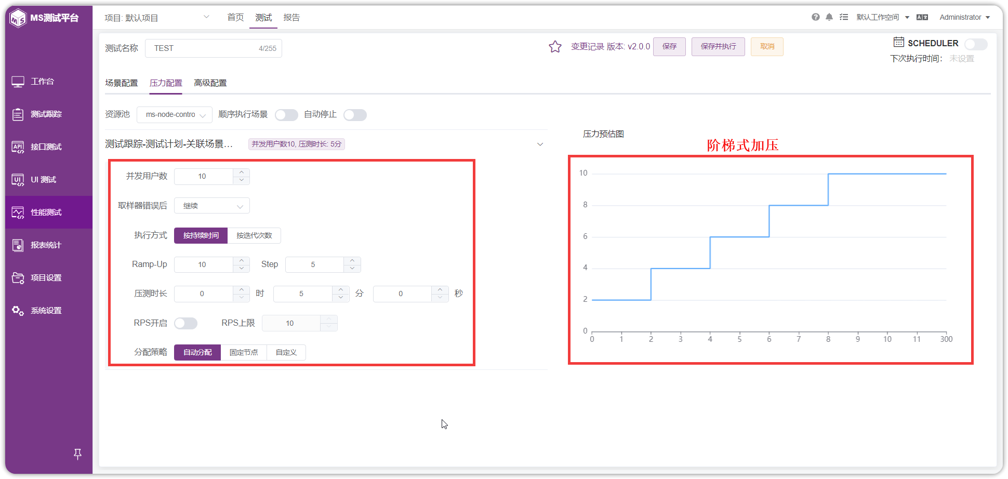This screenshot has width=1008, height=479.
Task: Open the 测试跟踪 sidebar icon
Action: [x=18, y=114]
